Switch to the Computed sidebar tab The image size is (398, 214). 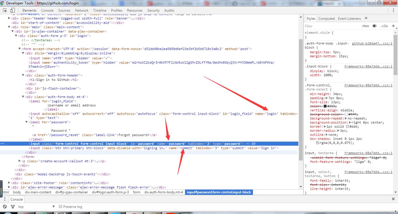pyautogui.click(x=327, y=18)
